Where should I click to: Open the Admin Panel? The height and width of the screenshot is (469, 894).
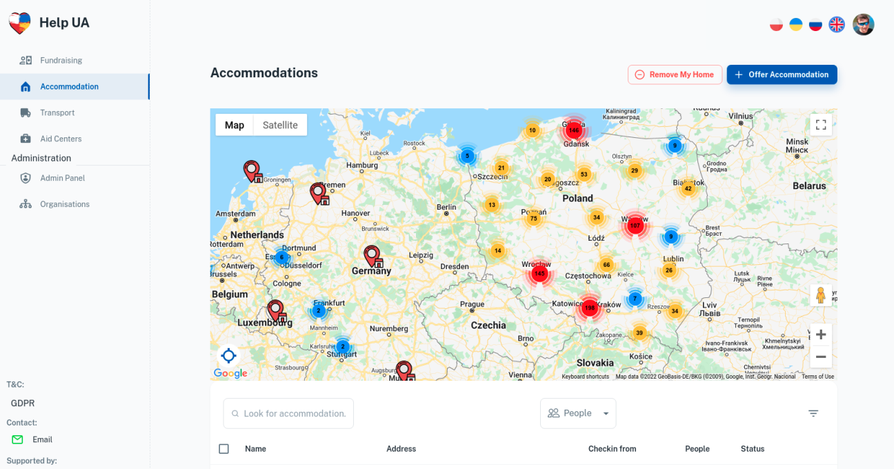click(74, 178)
